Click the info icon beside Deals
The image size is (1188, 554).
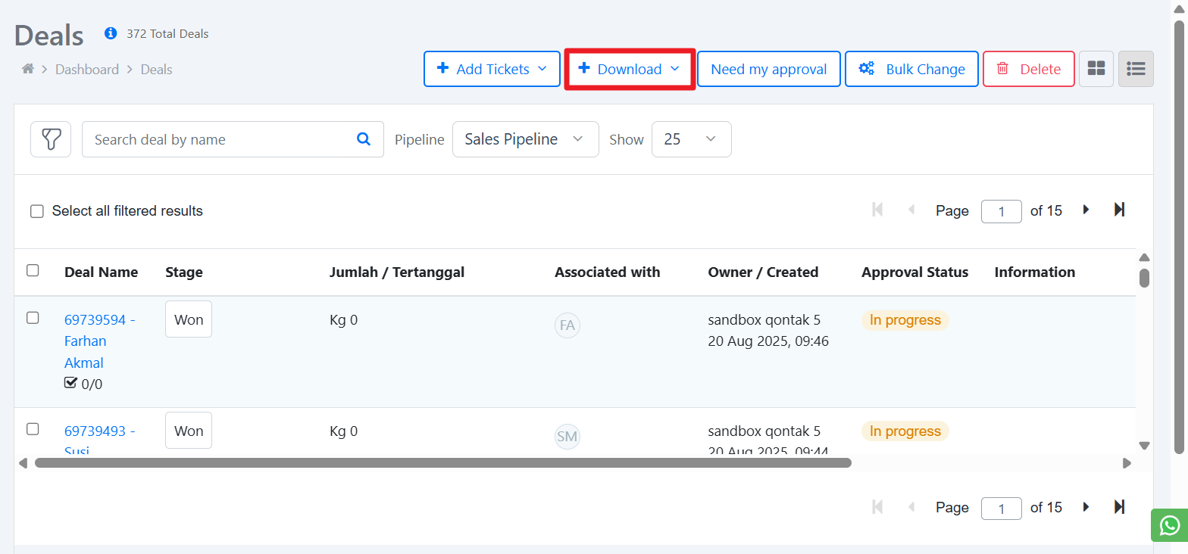coord(111,33)
